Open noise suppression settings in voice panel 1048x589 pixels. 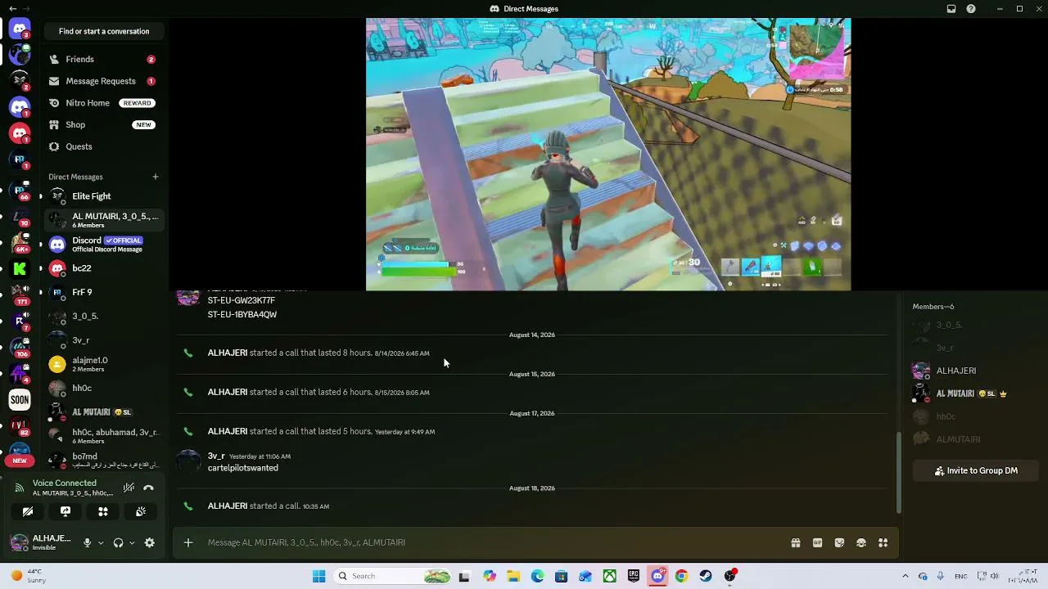point(129,488)
